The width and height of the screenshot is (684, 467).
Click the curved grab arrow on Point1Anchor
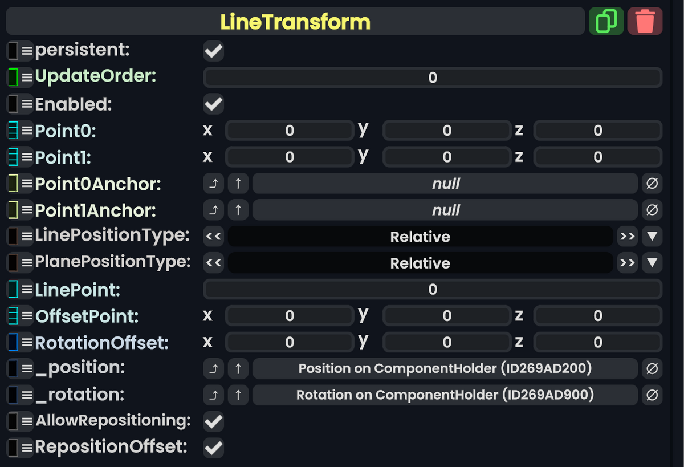tap(213, 210)
